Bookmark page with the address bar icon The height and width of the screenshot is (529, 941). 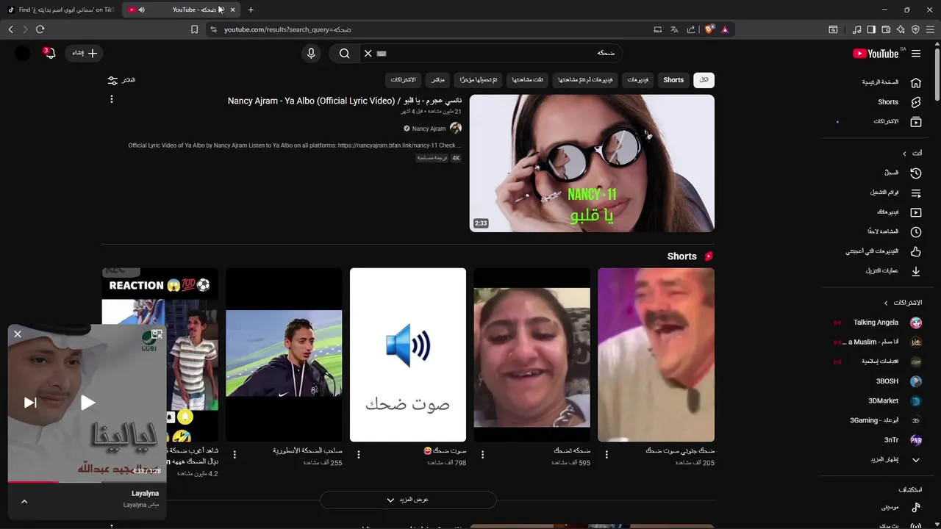click(x=194, y=29)
